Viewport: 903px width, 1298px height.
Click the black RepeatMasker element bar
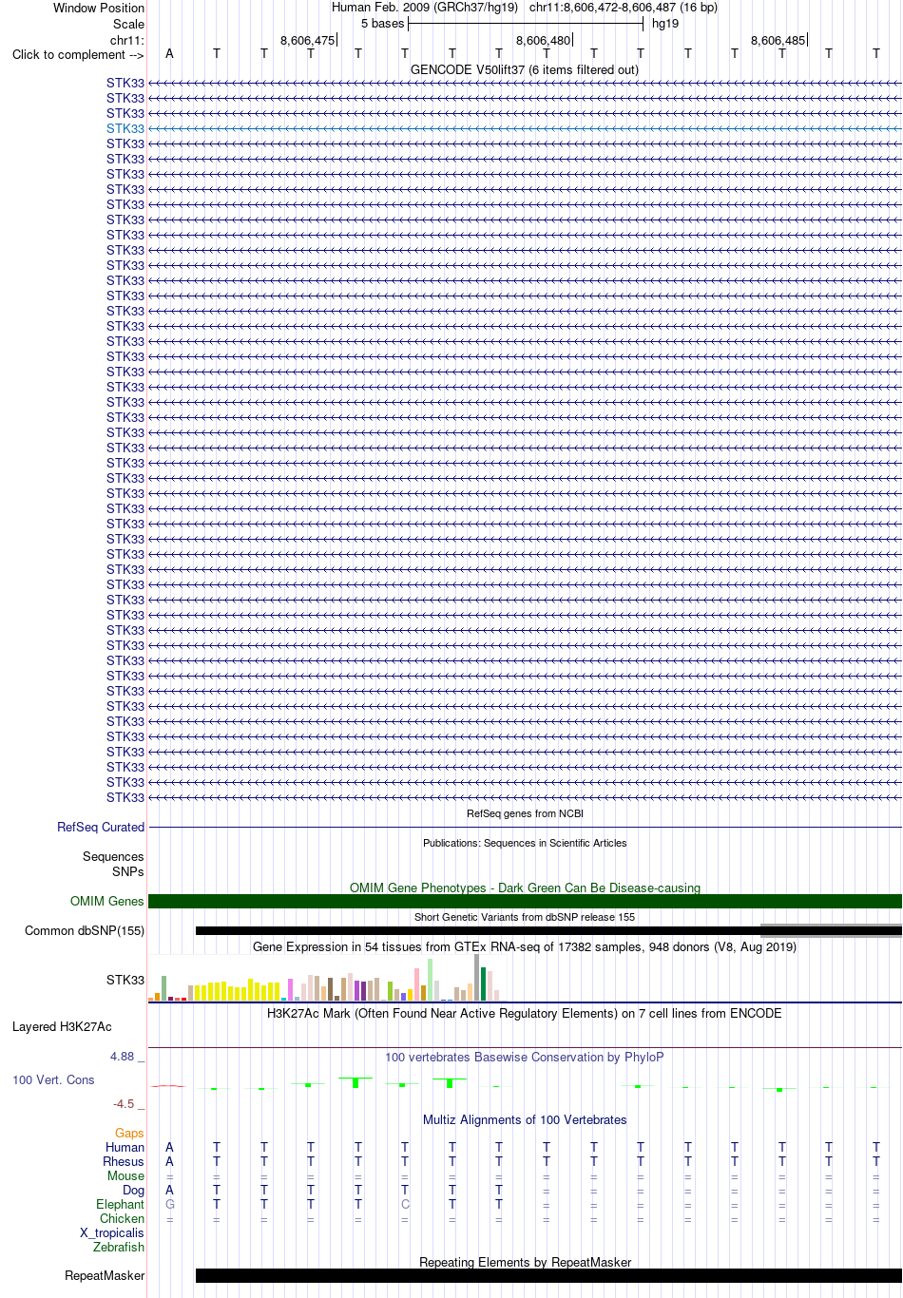(548, 1275)
